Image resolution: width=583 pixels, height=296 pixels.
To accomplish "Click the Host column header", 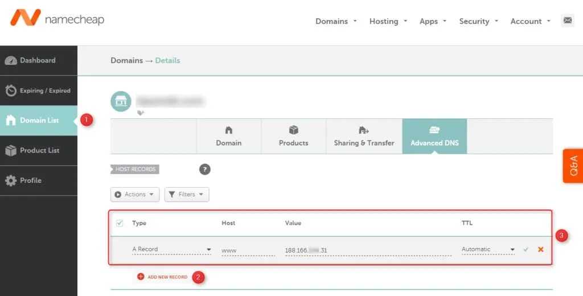I will [x=228, y=223].
